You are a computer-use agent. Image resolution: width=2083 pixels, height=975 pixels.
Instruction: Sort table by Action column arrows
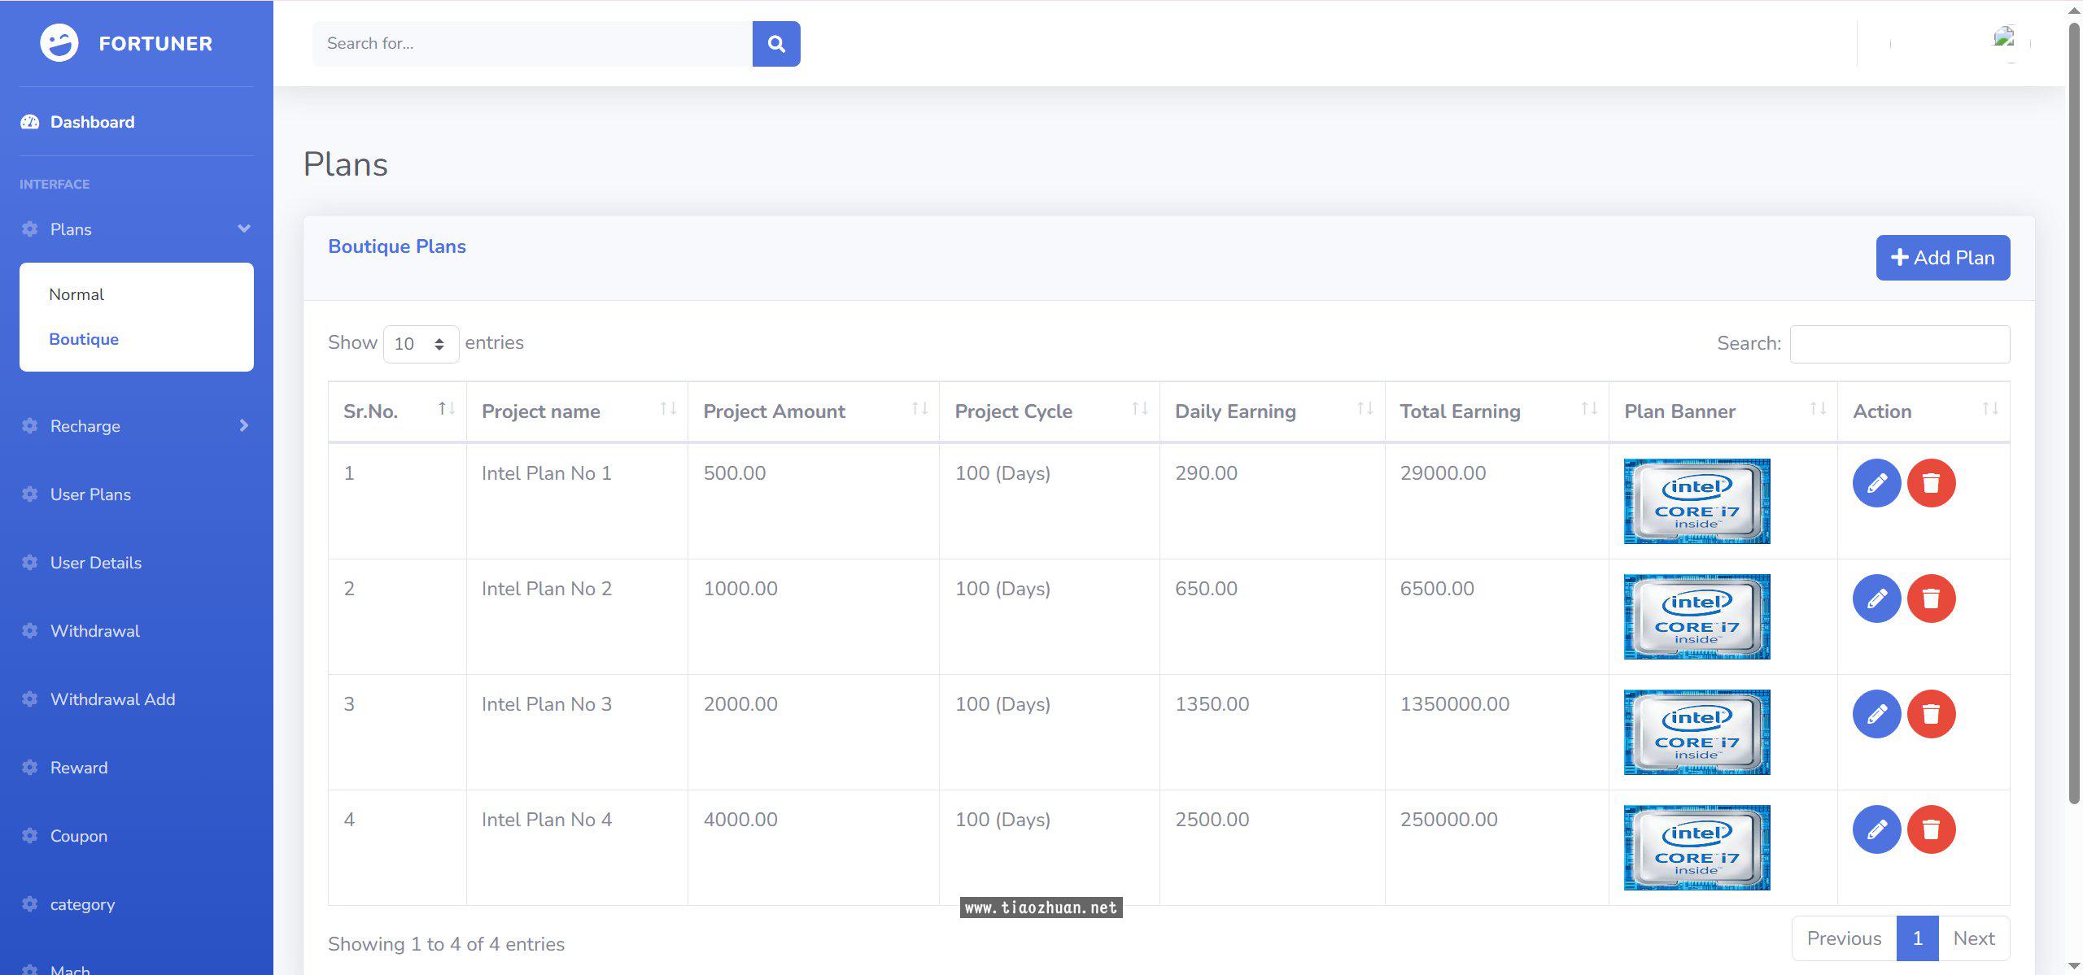pos(1990,409)
